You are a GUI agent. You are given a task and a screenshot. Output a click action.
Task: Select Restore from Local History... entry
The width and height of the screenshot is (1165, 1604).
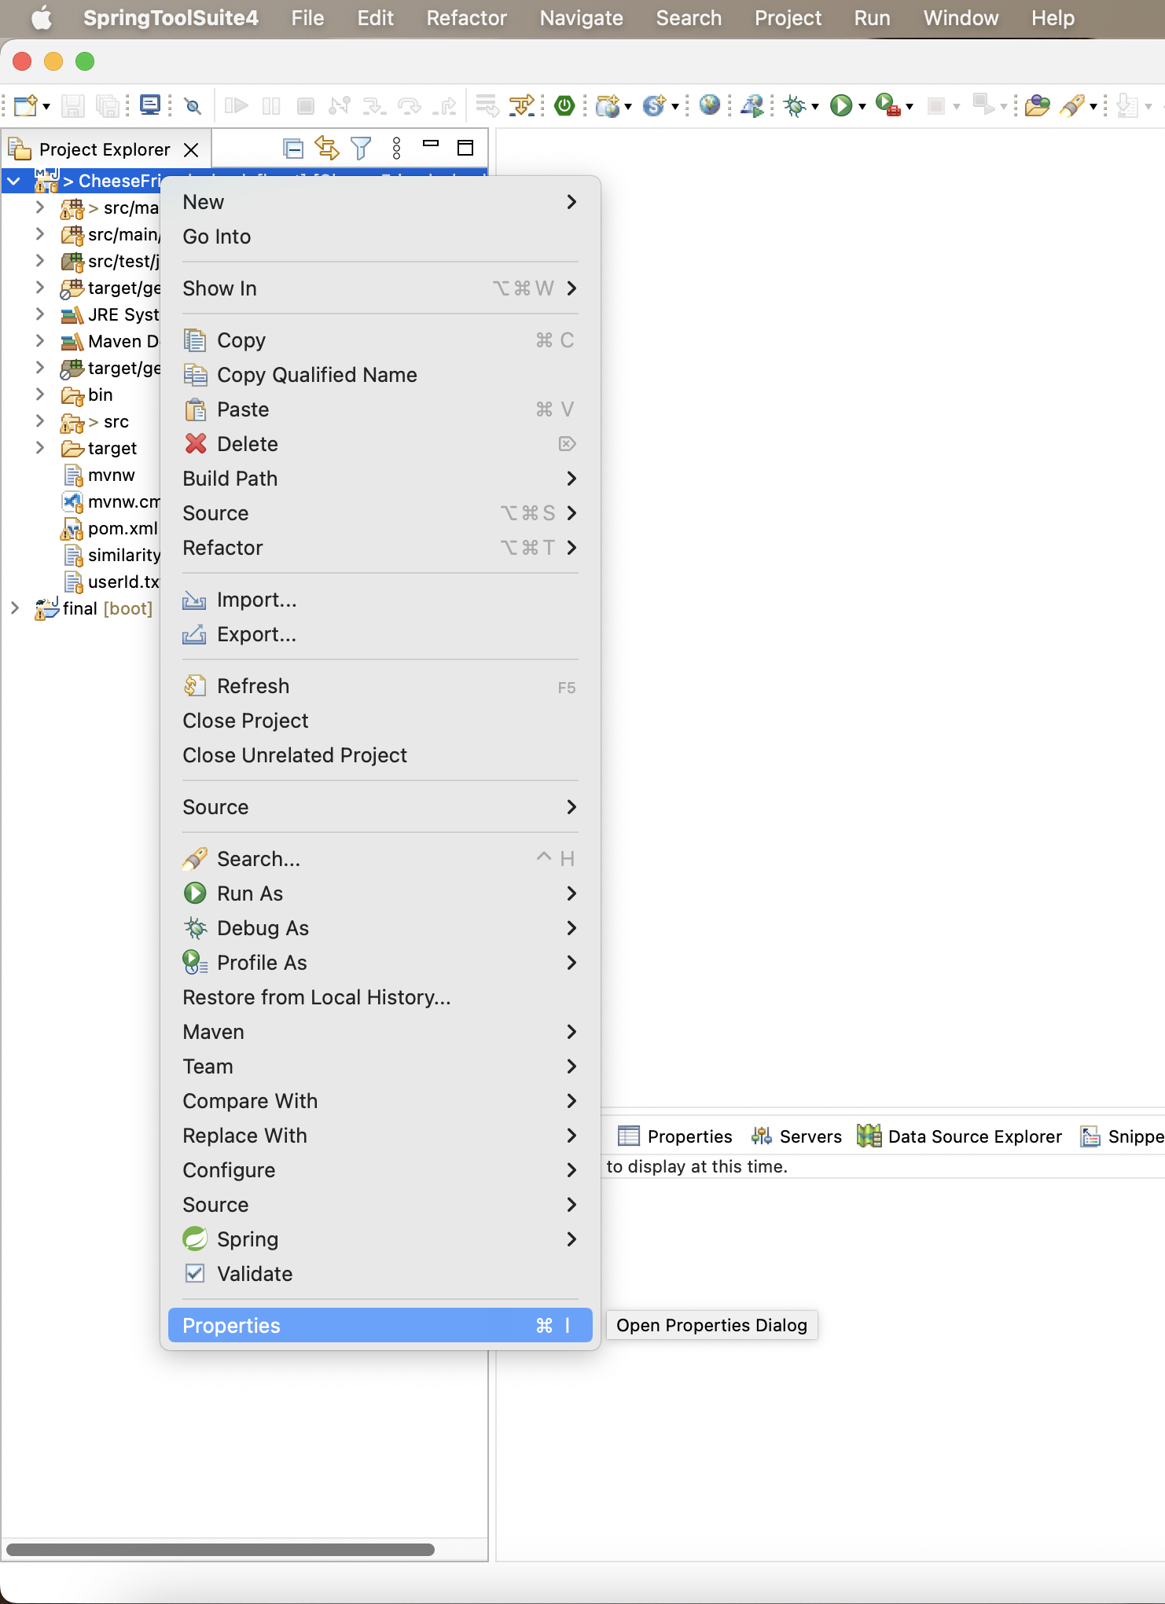pyautogui.click(x=380, y=997)
